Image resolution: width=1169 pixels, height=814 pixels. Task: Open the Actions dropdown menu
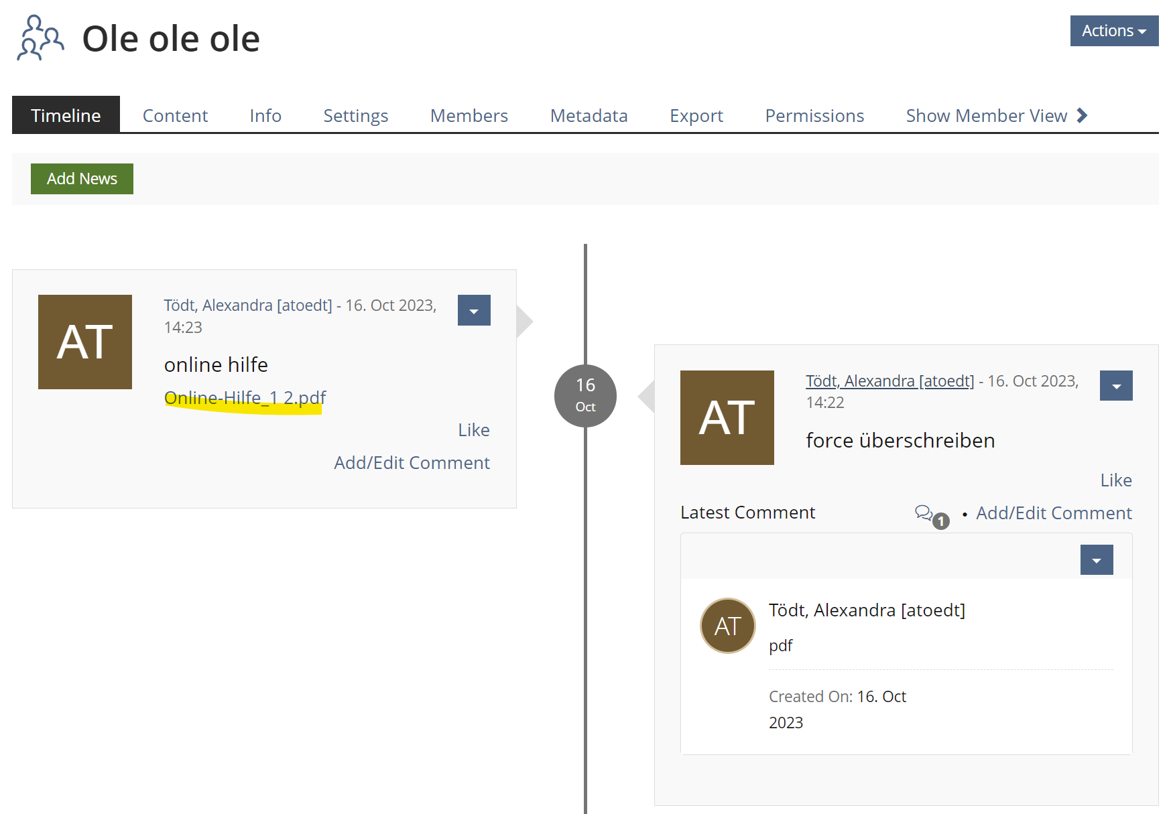pyautogui.click(x=1113, y=31)
